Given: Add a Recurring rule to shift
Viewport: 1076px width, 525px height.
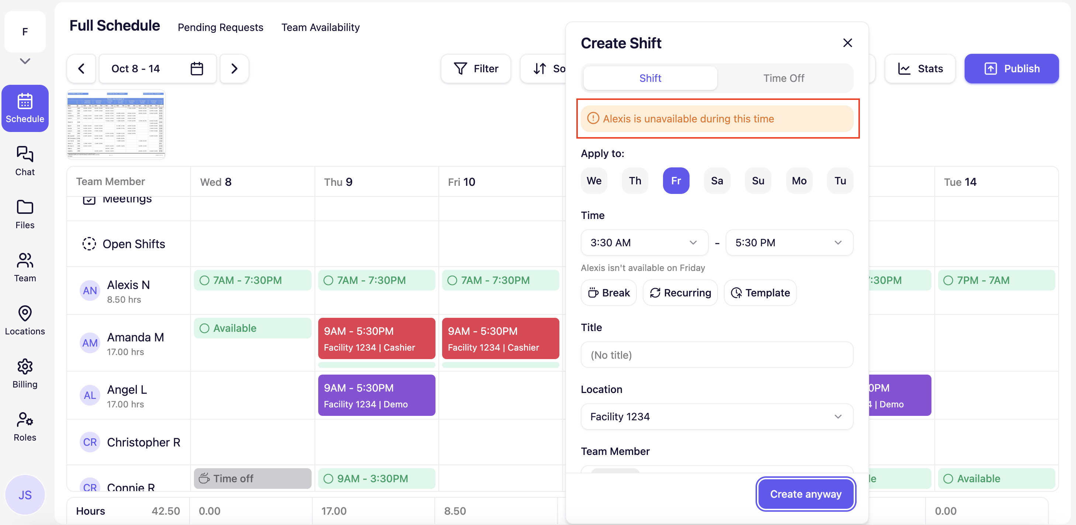Looking at the screenshot, I should (x=680, y=293).
